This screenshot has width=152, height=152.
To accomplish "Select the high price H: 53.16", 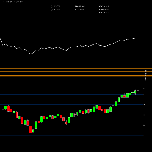I will pos(80,7).
